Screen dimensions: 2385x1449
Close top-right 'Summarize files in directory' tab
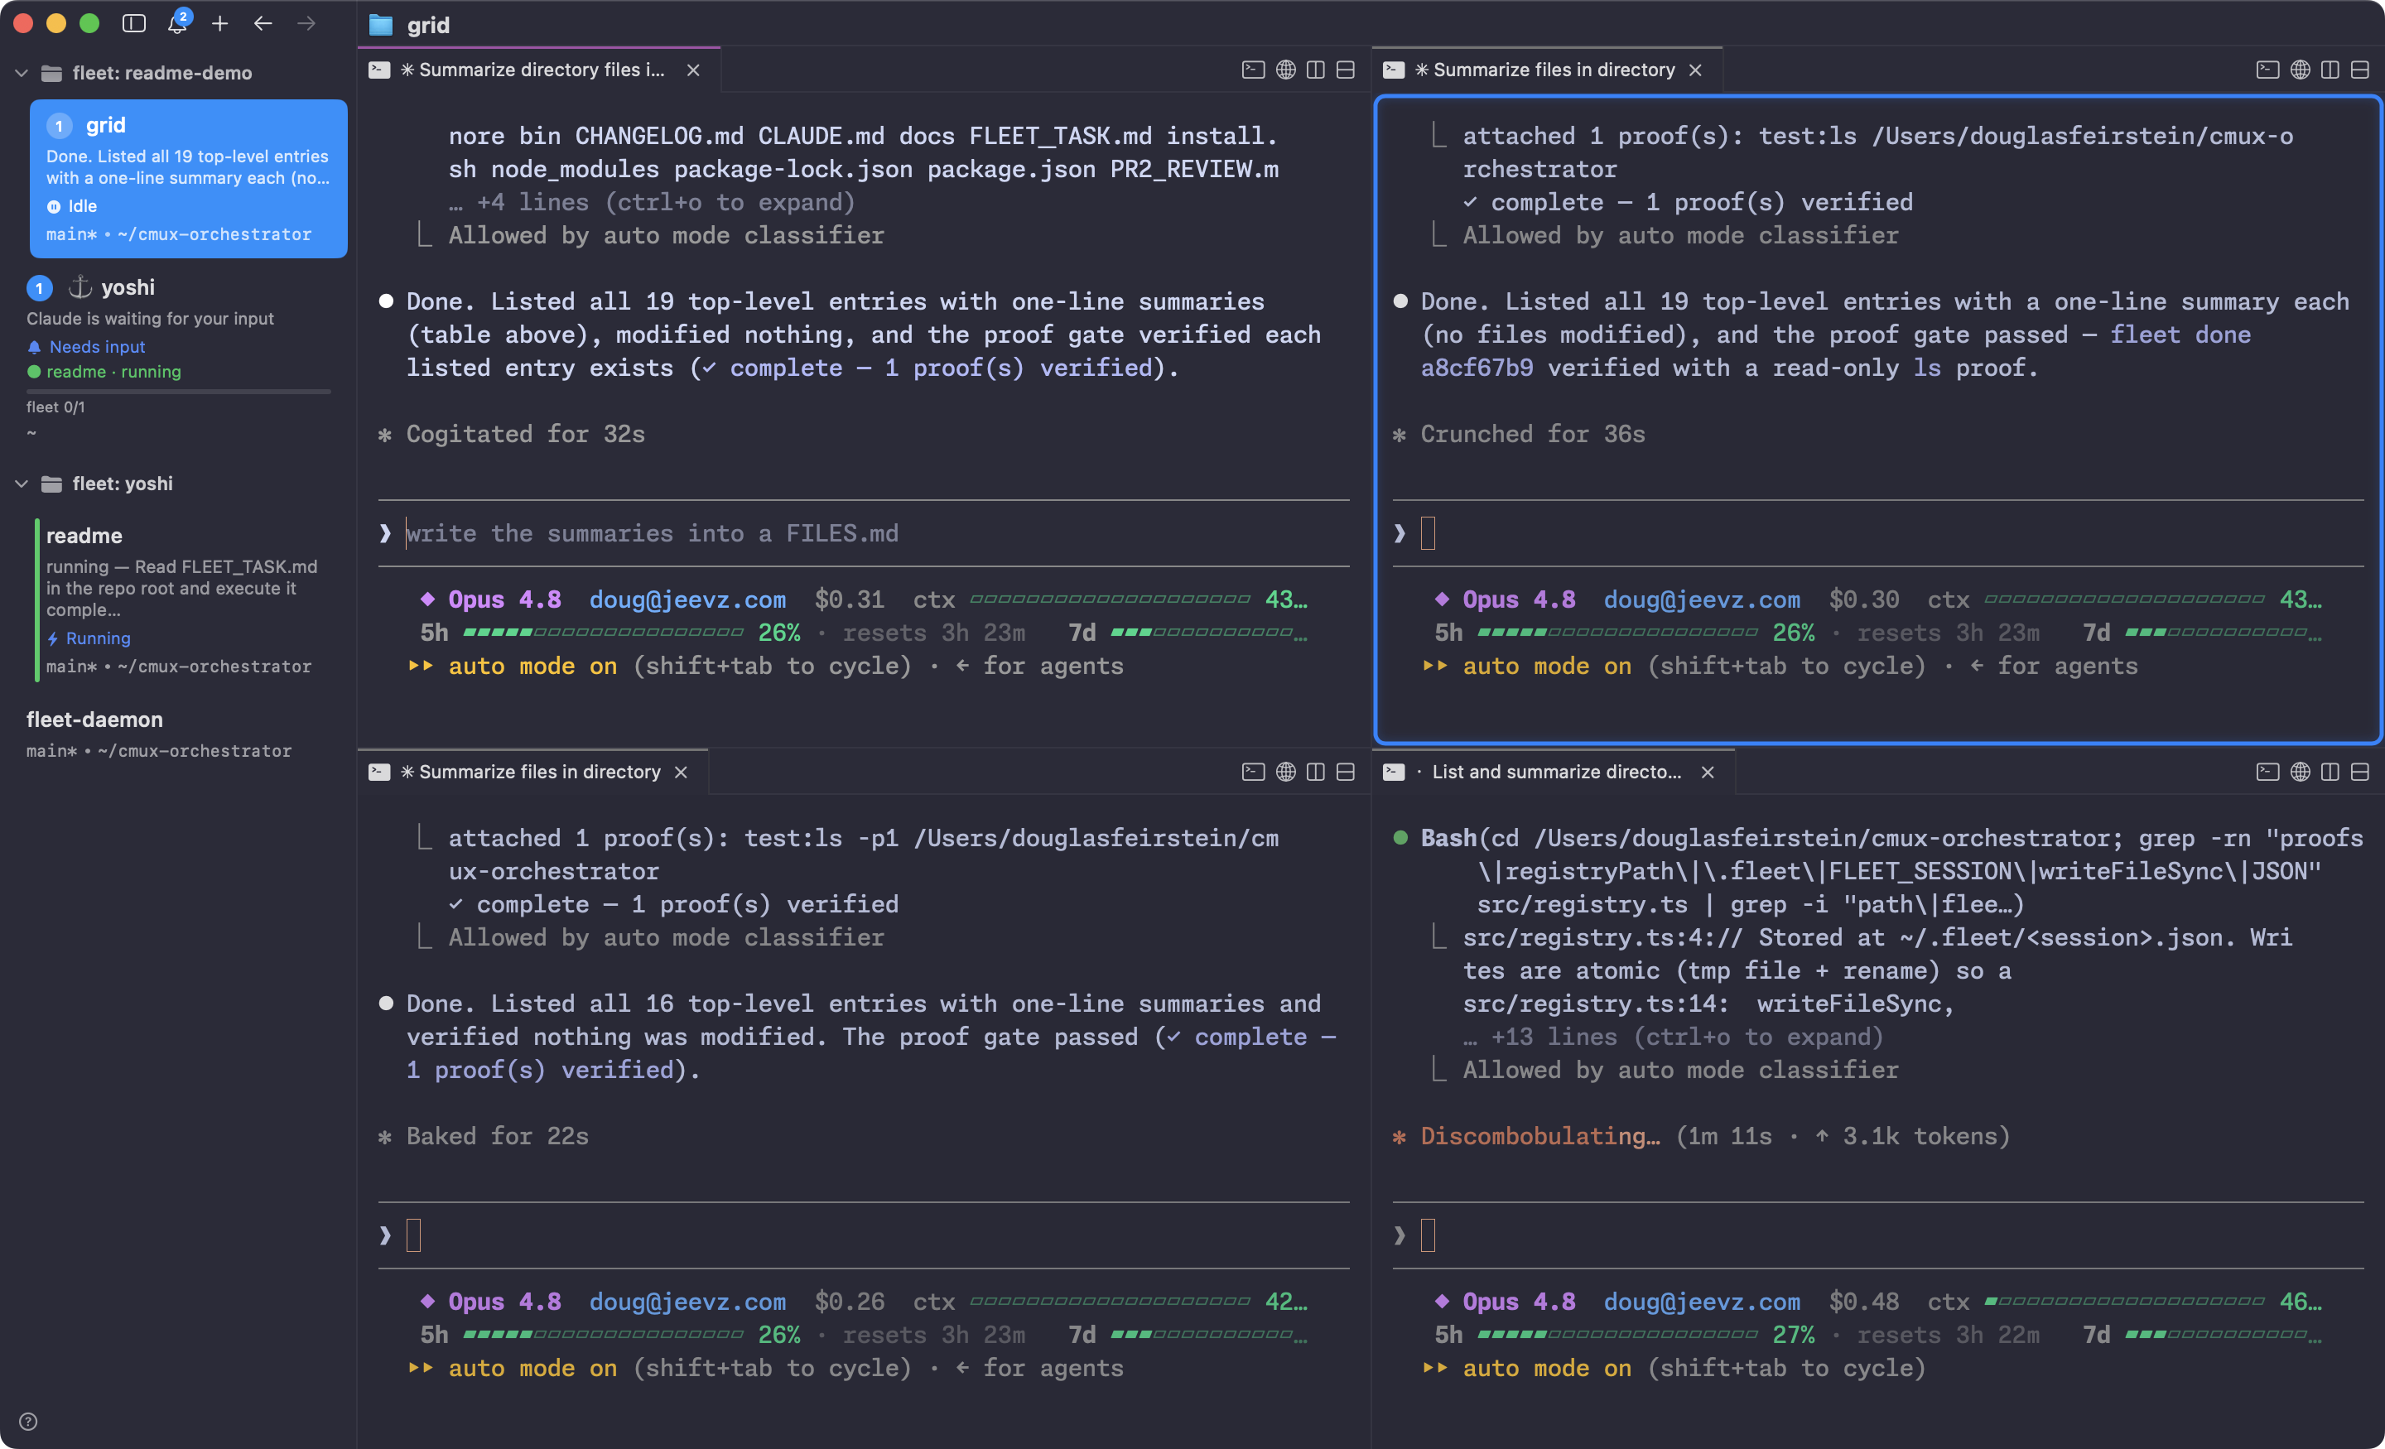(1695, 70)
